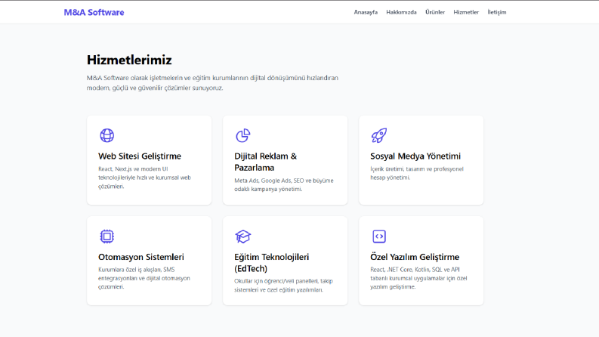Click the pie chart icon for Dijital Reklam

point(243,135)
